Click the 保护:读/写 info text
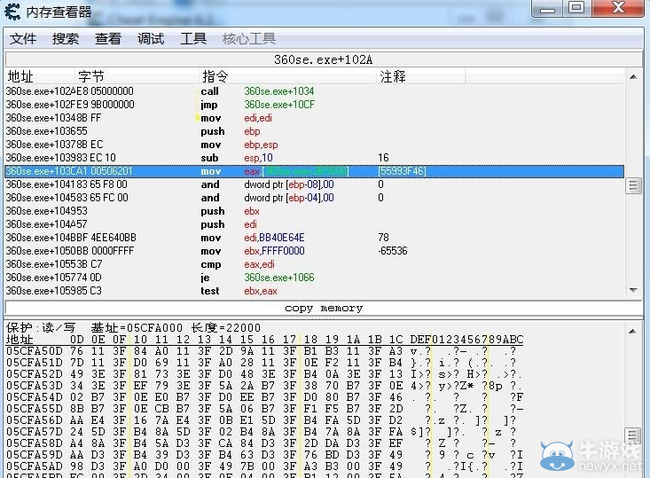This screenshot has width=650, height=478. coord(41,328)
